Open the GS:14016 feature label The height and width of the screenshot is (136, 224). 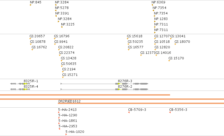coord(163,53)
